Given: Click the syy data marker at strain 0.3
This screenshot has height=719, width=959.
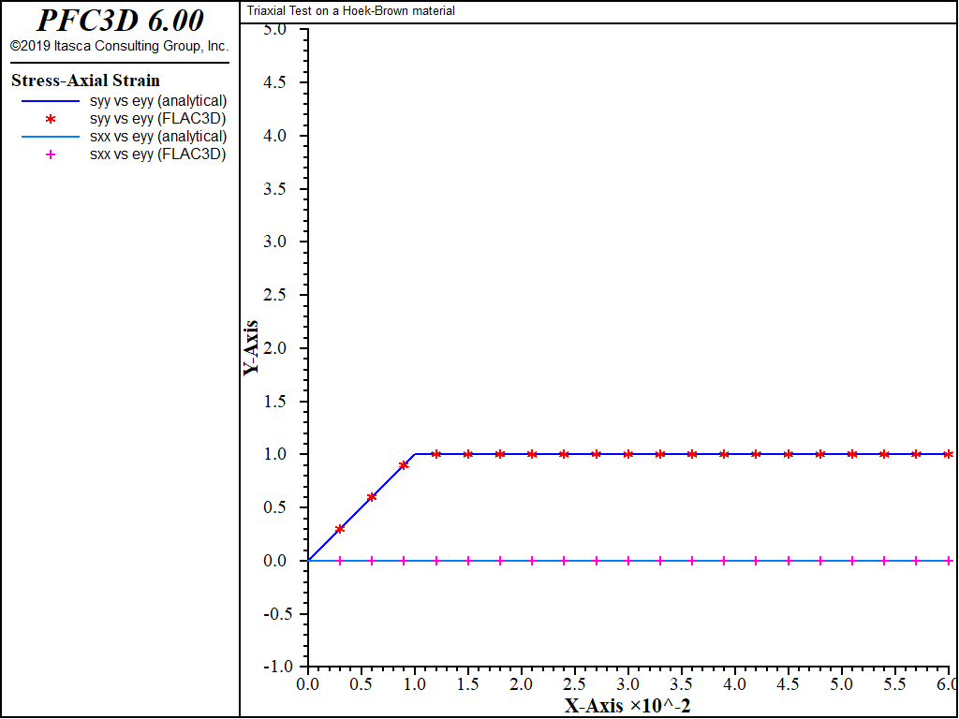Looking at the screenshot, I should coord(340,529).
